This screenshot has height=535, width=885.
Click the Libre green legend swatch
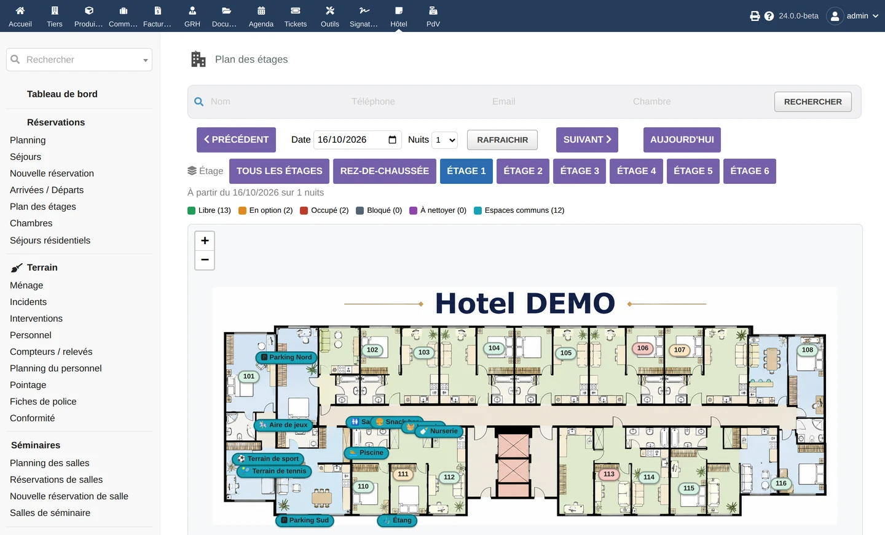pos(191,210)
